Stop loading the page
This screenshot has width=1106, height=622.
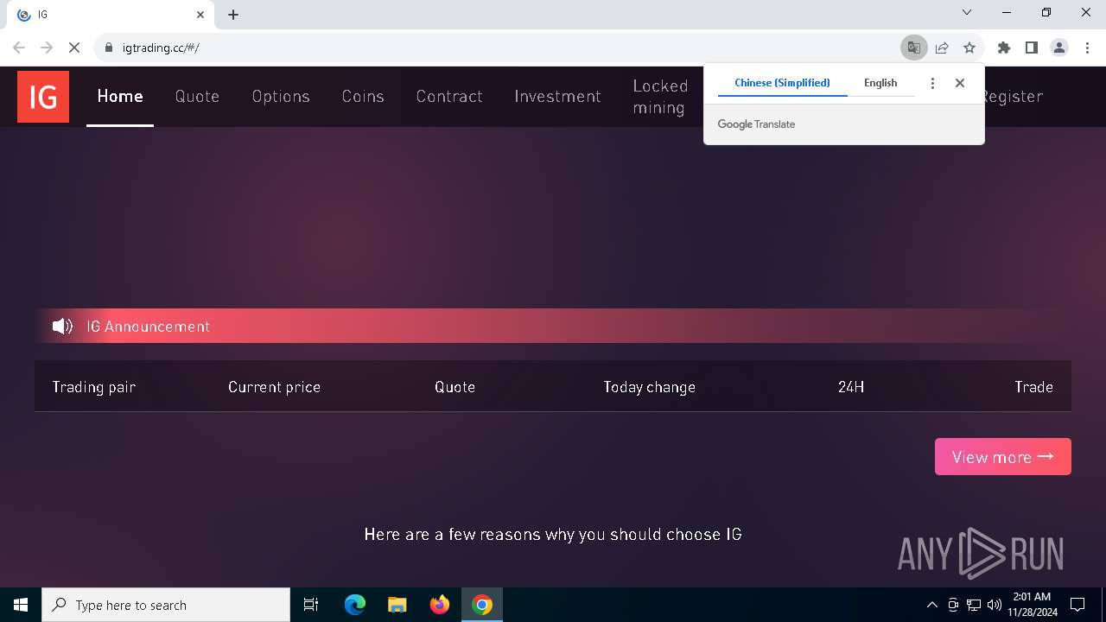point(74,48)
